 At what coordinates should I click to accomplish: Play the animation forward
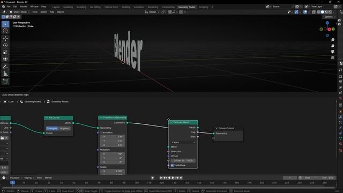[173, 178]
